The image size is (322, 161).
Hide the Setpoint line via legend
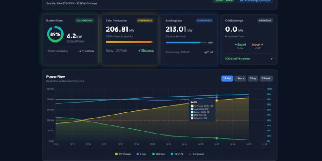click(x=196, y=154)
